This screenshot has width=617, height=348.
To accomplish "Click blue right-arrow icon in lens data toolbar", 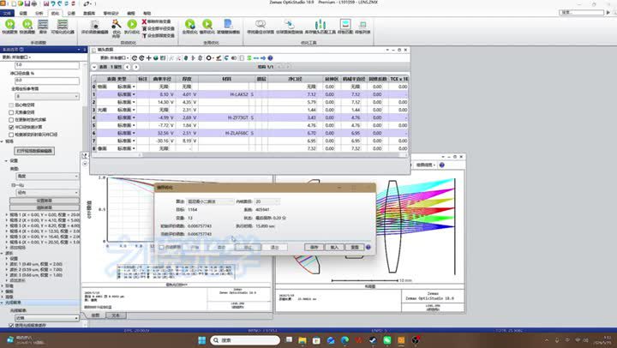I will coord(263,58).
